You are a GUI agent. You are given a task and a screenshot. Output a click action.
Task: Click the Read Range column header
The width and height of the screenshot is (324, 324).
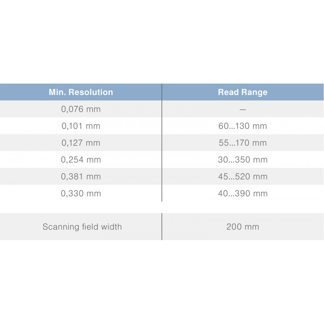click(243, 92)
